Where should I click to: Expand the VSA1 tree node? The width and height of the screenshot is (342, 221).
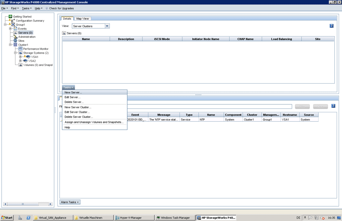[20, 57]
